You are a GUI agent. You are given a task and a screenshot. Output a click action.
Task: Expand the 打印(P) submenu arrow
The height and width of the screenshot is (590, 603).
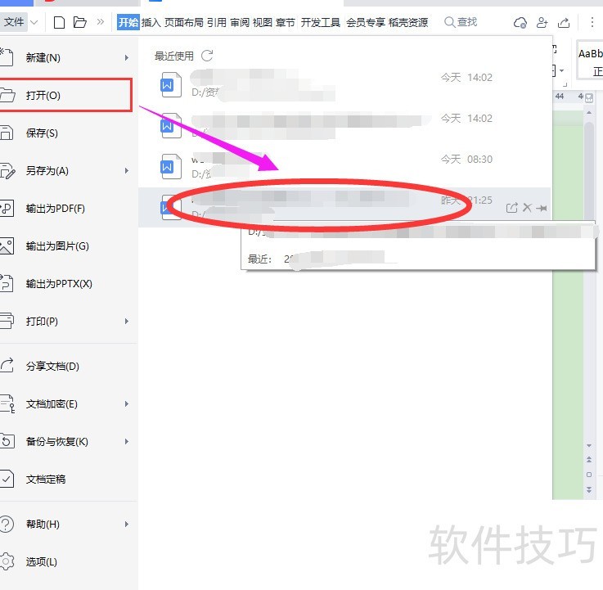pos(127,321)
